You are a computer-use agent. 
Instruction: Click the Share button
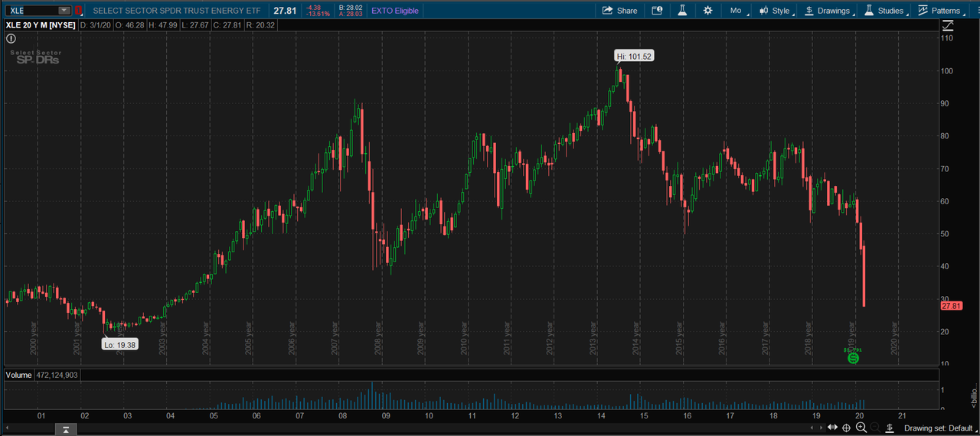[x=620, y=11]
